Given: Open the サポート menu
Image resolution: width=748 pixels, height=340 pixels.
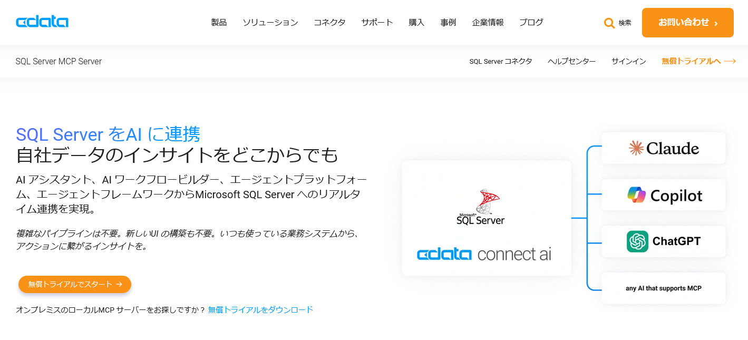Looking at the screenshot, I should click(x=377, y=22).
